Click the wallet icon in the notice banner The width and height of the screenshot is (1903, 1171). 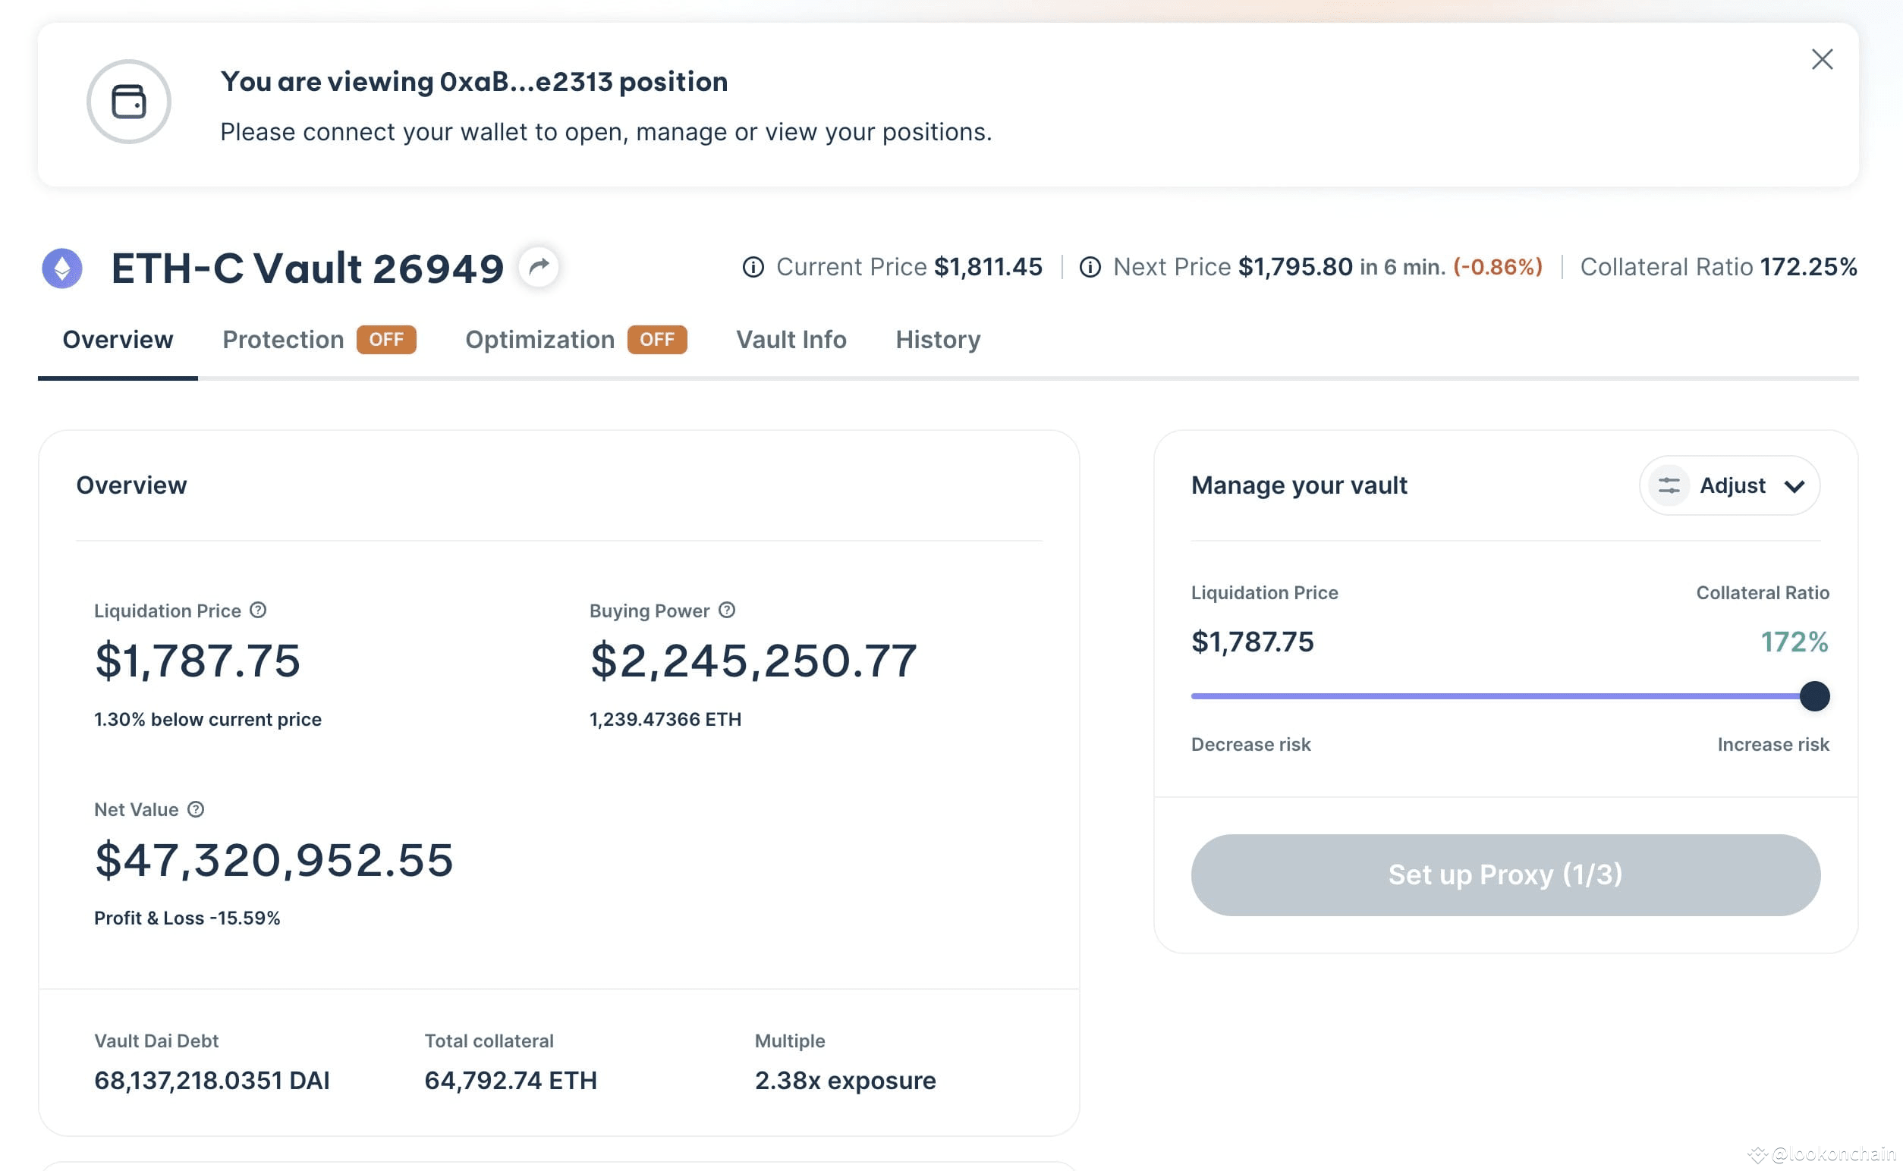130,102
